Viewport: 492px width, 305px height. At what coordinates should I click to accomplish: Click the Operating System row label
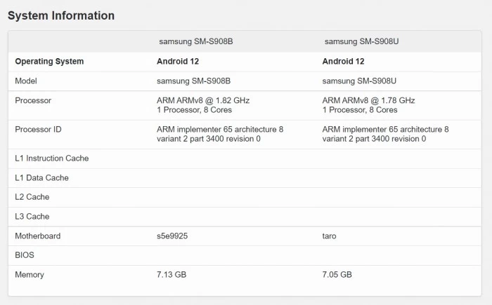click(49, 62)
